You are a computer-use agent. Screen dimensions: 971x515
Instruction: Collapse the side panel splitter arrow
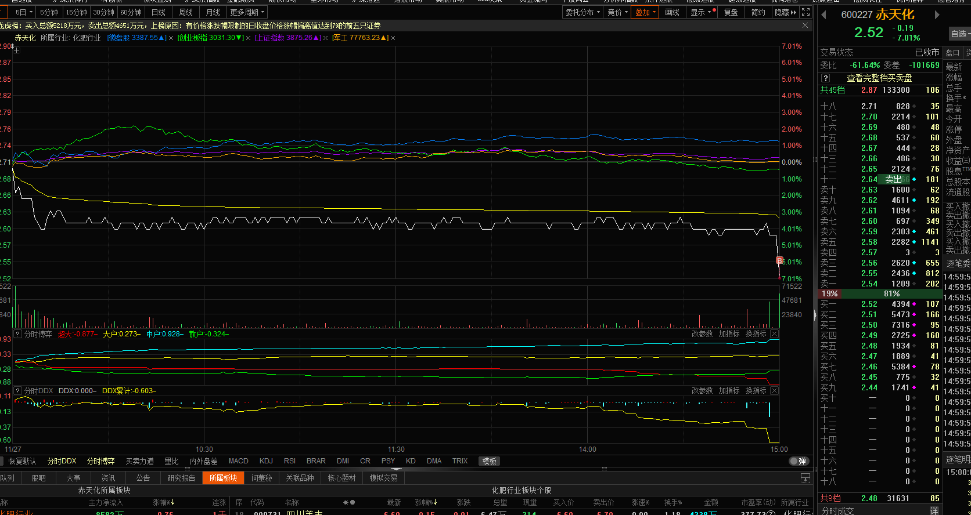815,315
